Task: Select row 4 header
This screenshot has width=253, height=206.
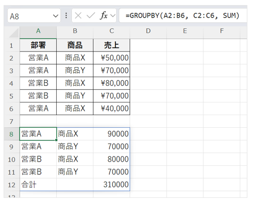Action: tap(12, 83)
